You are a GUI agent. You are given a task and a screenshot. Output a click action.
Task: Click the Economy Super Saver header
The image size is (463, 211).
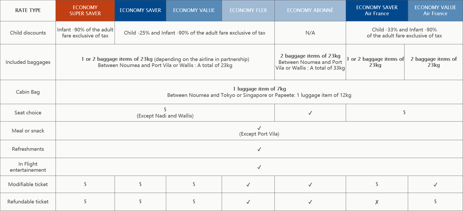pyautogui.click(x=85, y=10)
